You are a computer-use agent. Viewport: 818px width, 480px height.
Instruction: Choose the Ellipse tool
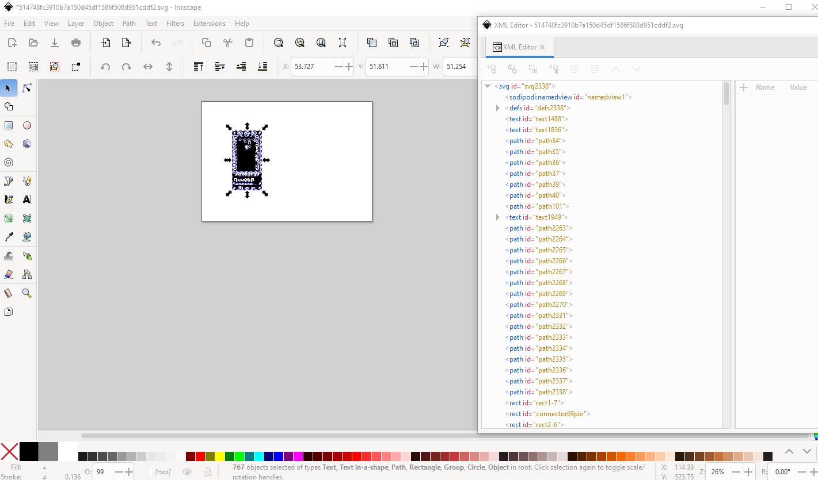pos(27,125)
